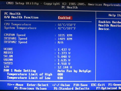Click the SYSFAN1 Speed 1489 RPM value
The height and width of the screenshot is (91, 121).
tap(65, 39)
